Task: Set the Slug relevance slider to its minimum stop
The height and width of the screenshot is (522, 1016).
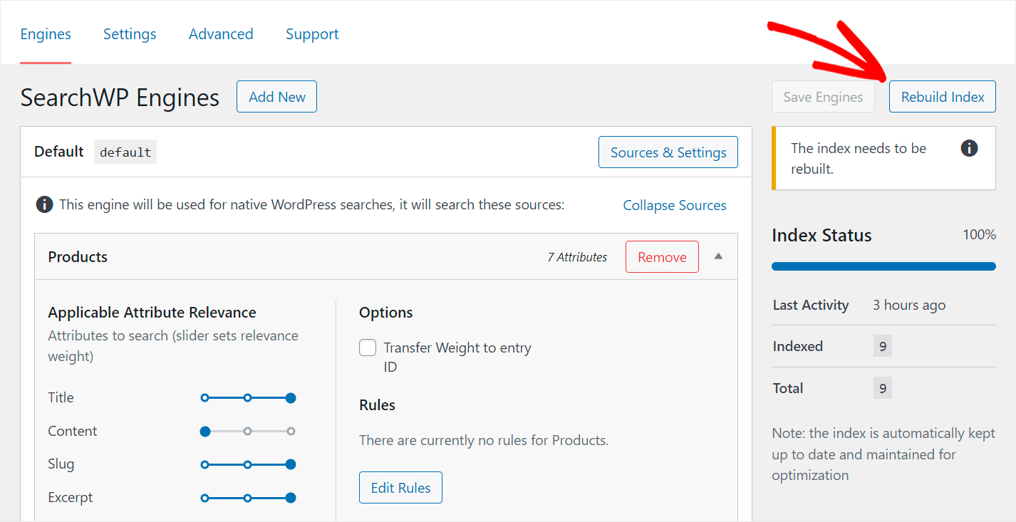Action: (204, 464)
